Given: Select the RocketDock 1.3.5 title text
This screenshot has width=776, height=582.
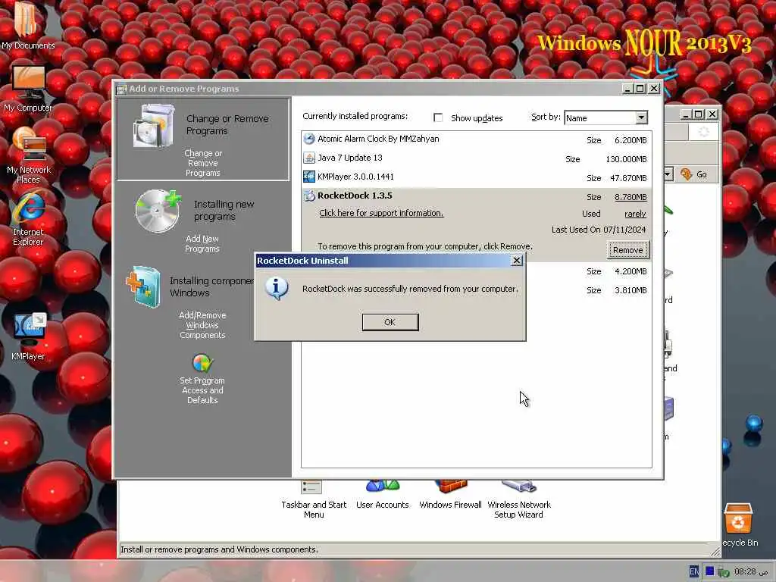Looking at the screenshot, I should tap(355, 196).
